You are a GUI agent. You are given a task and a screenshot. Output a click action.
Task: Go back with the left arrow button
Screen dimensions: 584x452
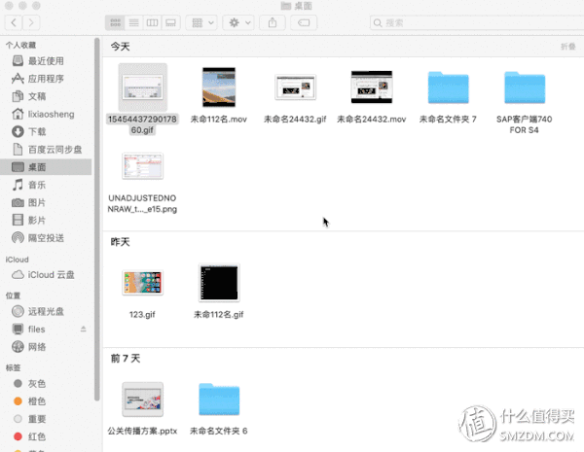[x=14, y=22]
